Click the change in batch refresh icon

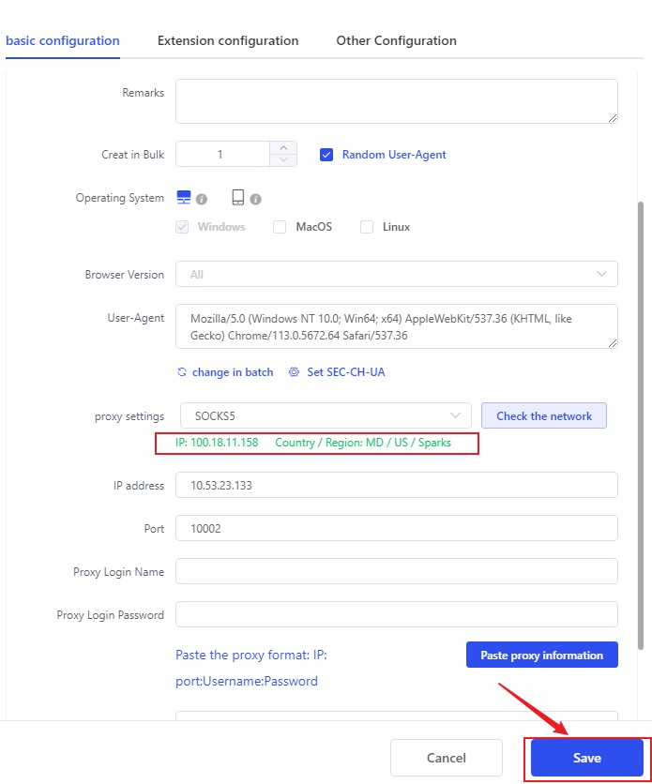tap(182, 372)
